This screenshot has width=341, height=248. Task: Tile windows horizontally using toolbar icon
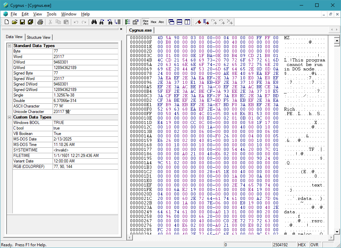click(x=179, y=22)
